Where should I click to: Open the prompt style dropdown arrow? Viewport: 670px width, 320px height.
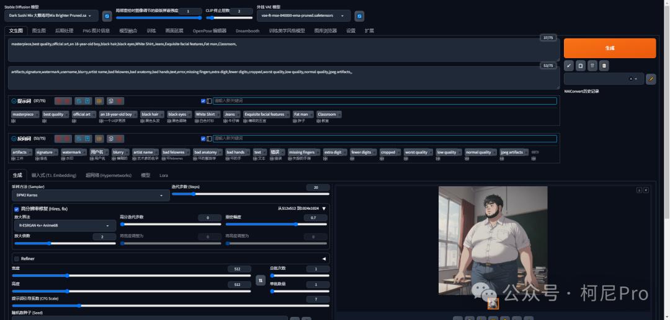pos(636,79)
